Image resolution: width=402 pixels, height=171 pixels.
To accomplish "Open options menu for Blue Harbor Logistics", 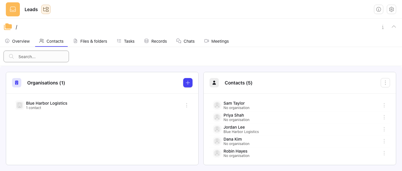I will click(x=187, y=105).
